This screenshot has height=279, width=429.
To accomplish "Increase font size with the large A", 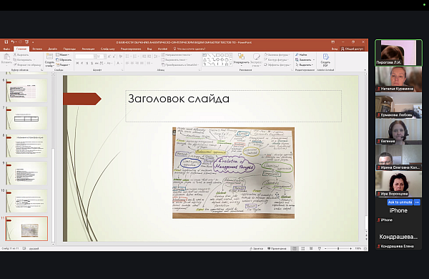I will click(x=109, y=57).
